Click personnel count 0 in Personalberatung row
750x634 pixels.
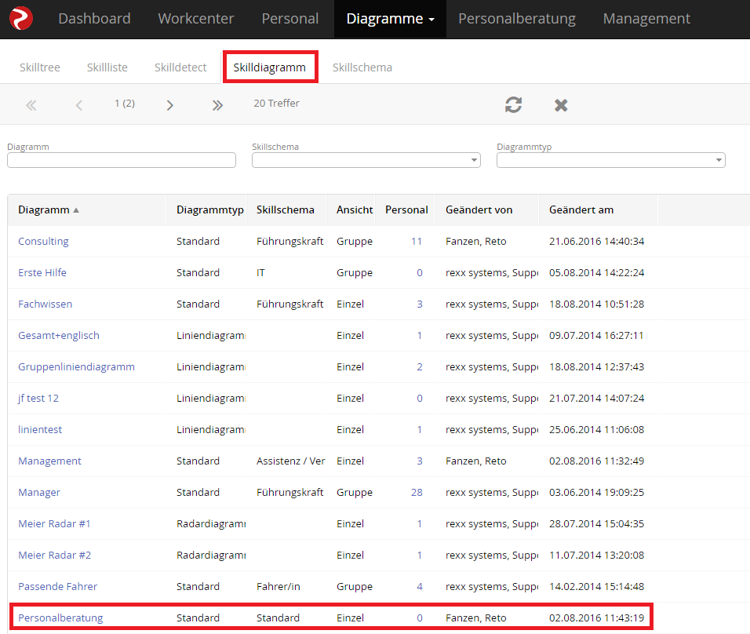(420, 618)
